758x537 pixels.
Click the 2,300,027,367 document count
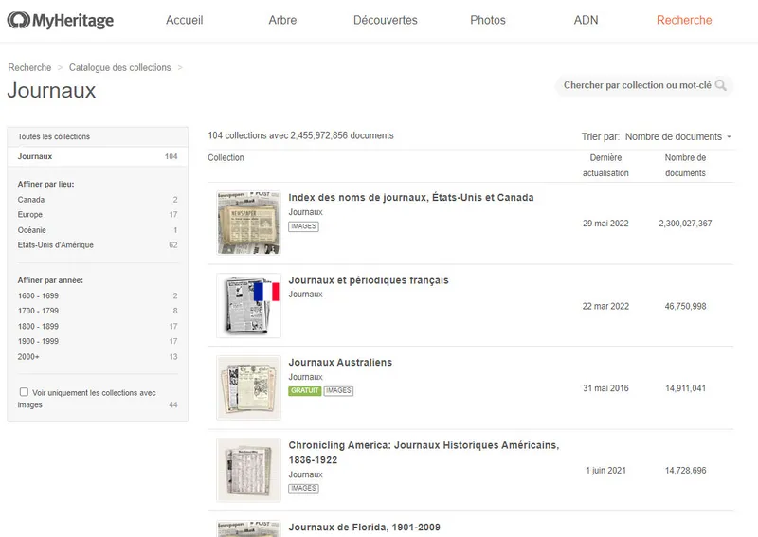coord(685,224)
